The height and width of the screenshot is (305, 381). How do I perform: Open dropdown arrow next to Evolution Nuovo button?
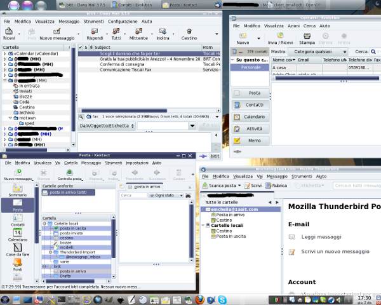coord(259,38)
